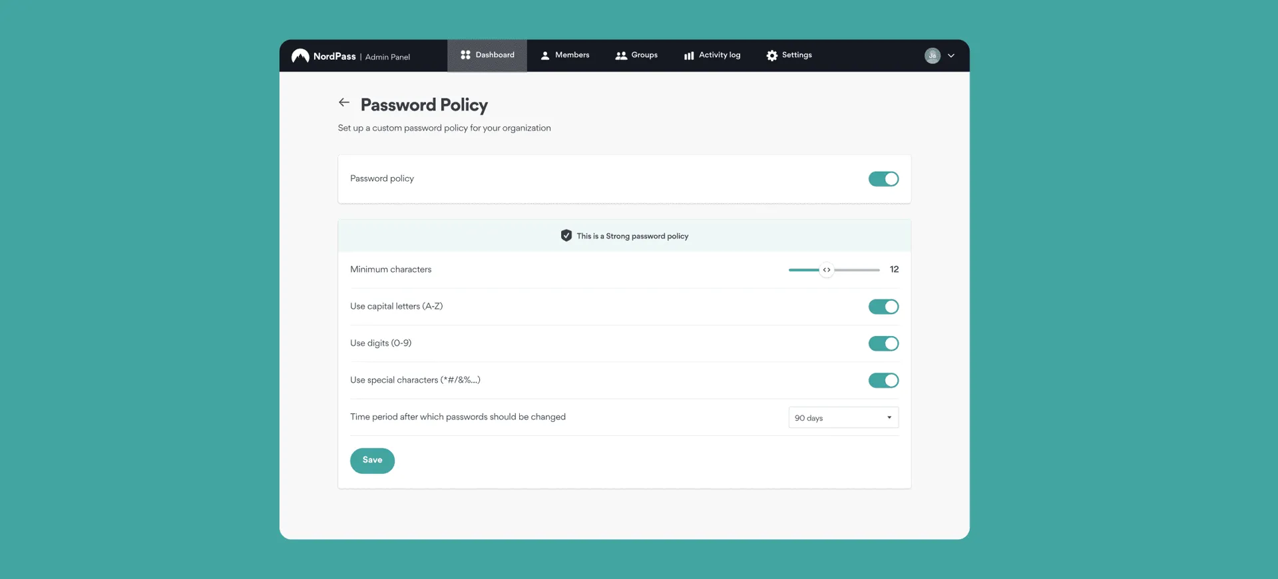Go back using the left arrow
The width and height of the screenshot is (1278, 579).
pos(344,102)
